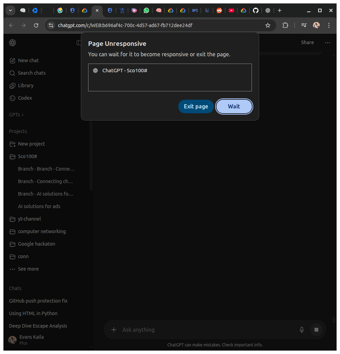Image resolution: width=340 pixels, height=354 pixels.
Task: View site information icon in address bar
Action: pyautogui.click(x=51, y=25)
